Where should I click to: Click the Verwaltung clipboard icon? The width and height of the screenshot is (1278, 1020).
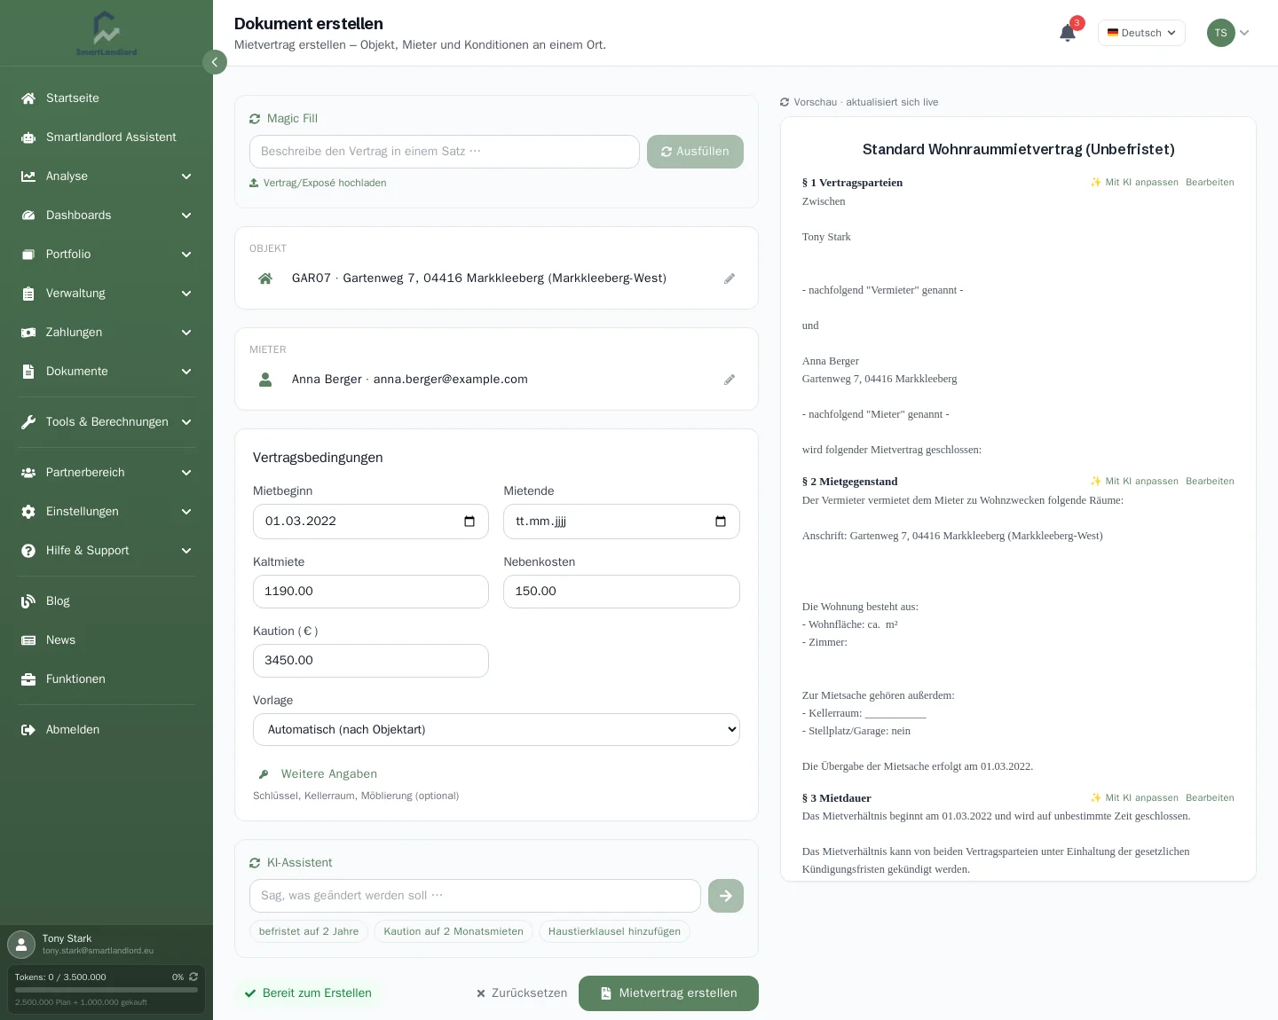(x=28, y=294)
